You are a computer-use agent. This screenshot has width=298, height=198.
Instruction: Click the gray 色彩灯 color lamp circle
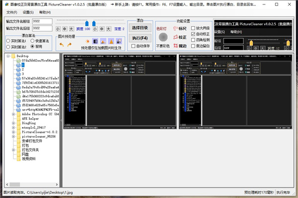coord(163,37)
